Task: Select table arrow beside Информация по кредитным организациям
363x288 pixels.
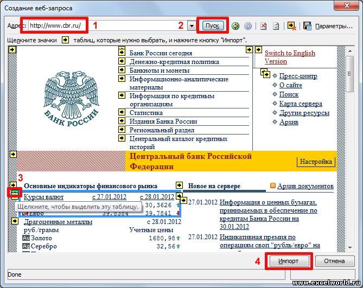Action: coord(122,95)
